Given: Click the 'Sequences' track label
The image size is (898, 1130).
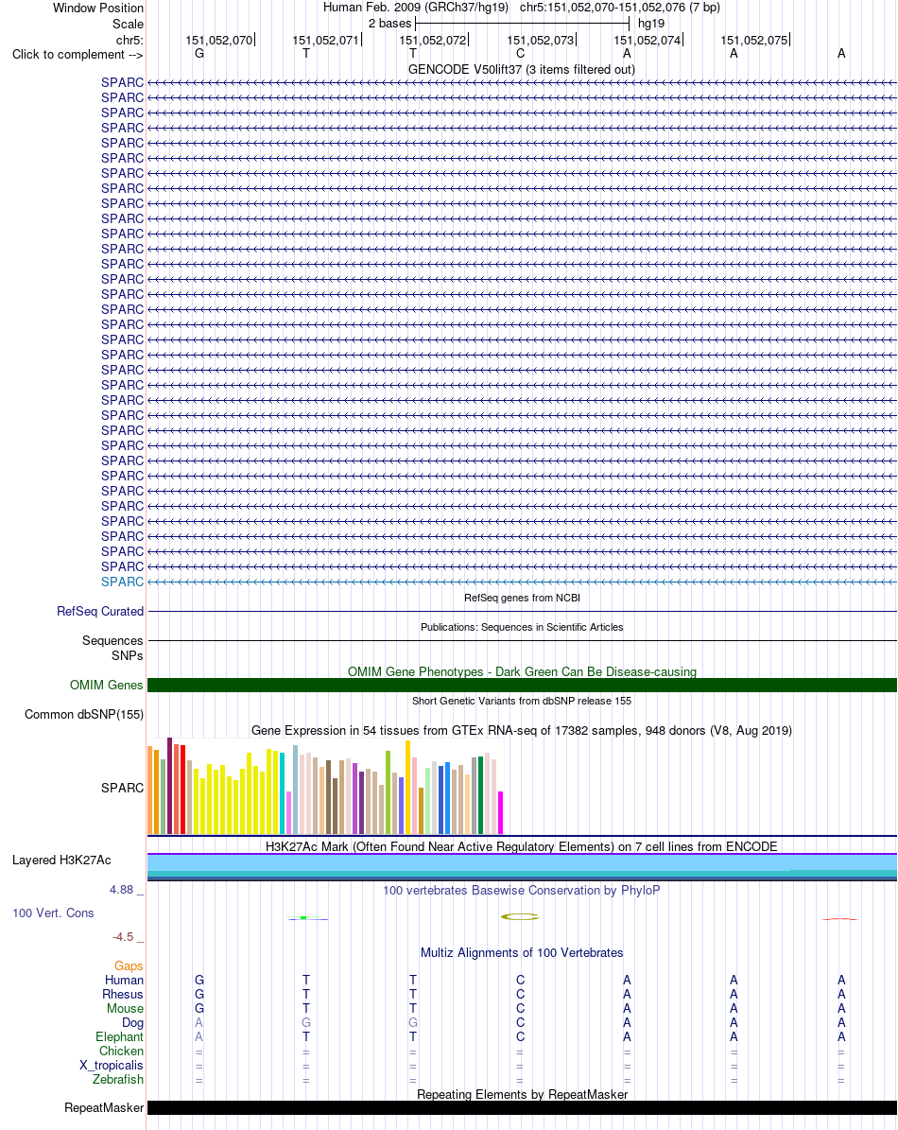Looking at the screenshot, I should [112, 641].
